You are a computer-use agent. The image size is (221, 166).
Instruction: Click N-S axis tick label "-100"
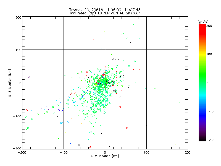click(17, 116)
